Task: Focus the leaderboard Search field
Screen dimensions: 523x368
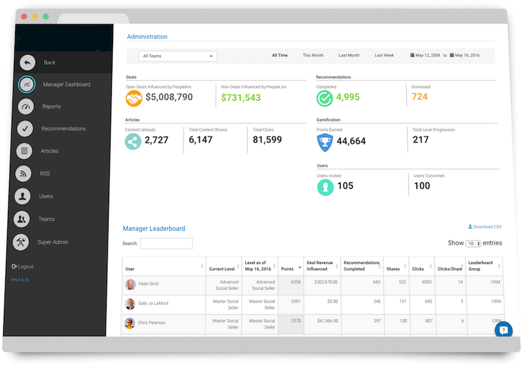Action: click(x=167, y=244)
